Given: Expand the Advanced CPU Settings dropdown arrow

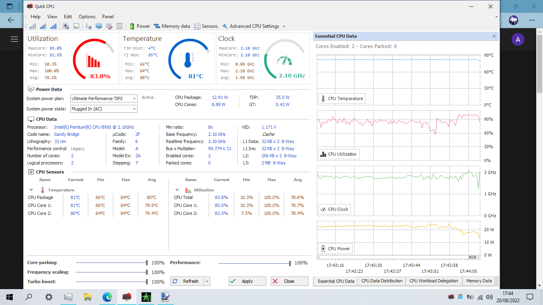Looking at the screenshot, I should point(284,26).
